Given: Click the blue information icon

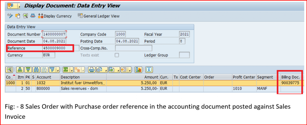Looking at the screenshot, I should tap(149, 69).
